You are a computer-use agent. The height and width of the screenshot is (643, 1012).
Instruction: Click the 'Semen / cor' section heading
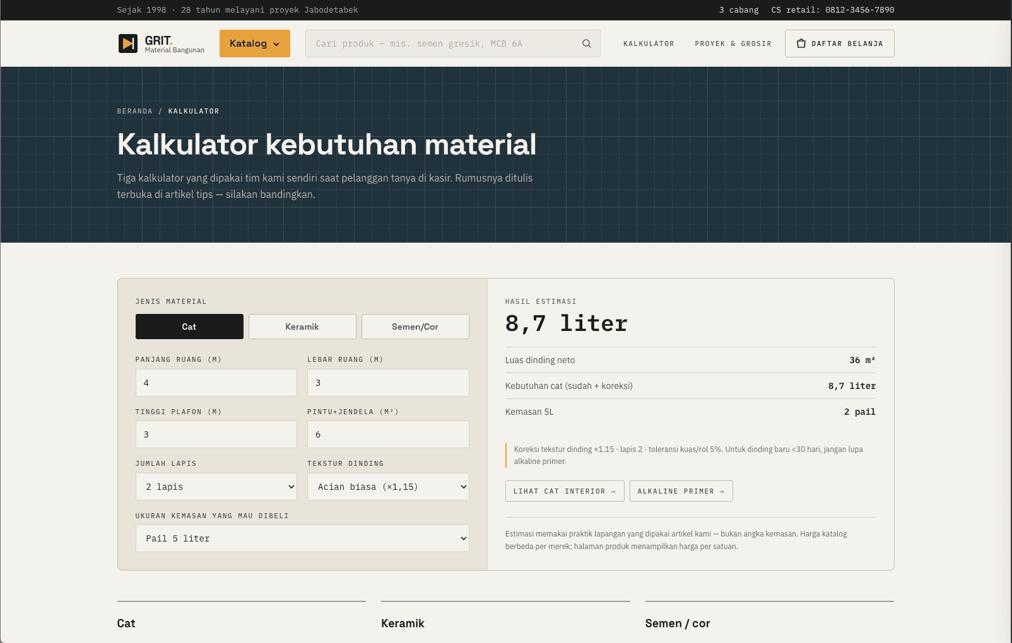(678, 623)
